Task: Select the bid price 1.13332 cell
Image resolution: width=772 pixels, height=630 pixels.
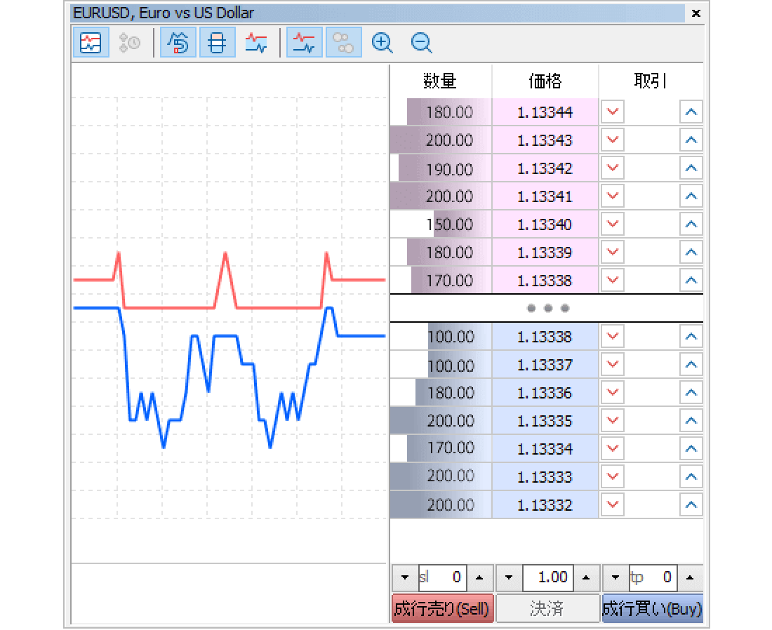Action: [x=545, y=505]
